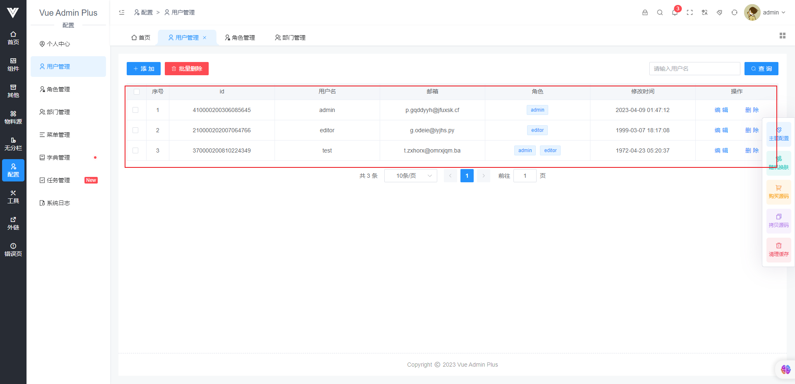
Task: Click the red 批量删除 button
Action: click(x=186, y=69)
